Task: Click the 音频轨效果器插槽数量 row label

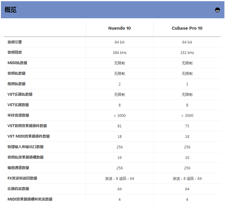Action: coord(26,157)
